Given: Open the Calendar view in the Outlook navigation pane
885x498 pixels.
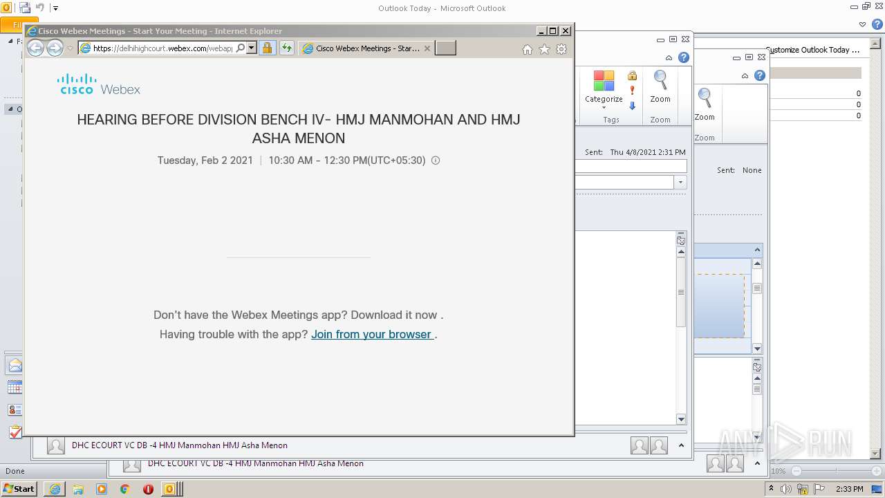Looking at the screenshot, I should (15, 388).
